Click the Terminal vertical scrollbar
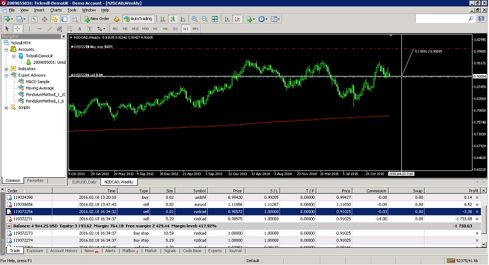 [483, 218]
